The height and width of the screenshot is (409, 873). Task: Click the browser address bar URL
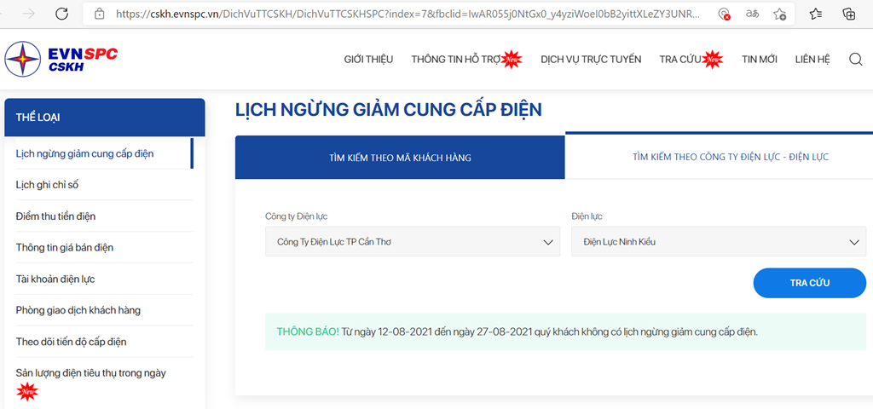point(408,14)
